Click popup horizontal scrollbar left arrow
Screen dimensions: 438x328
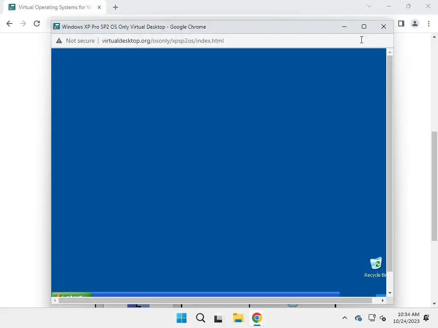pyautogui.click(x=55, y=300)
